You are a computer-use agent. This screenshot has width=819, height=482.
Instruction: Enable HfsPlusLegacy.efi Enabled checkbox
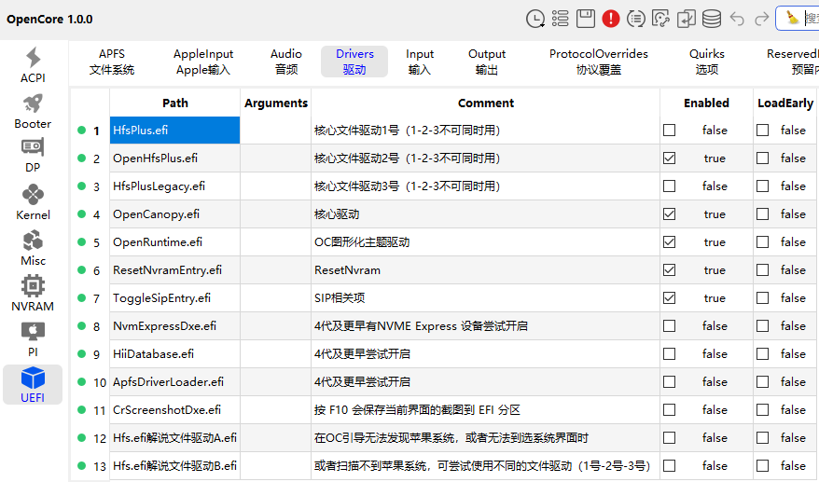click(x=669, y=186)
